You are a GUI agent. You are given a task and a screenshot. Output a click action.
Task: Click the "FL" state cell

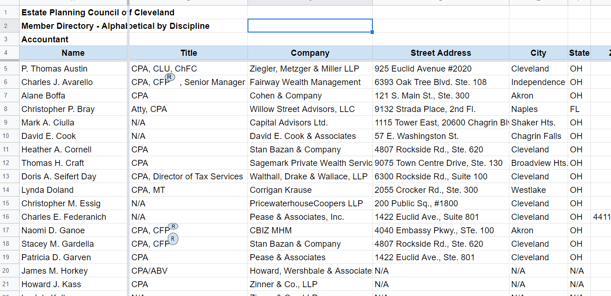click(x=575, y=109)
